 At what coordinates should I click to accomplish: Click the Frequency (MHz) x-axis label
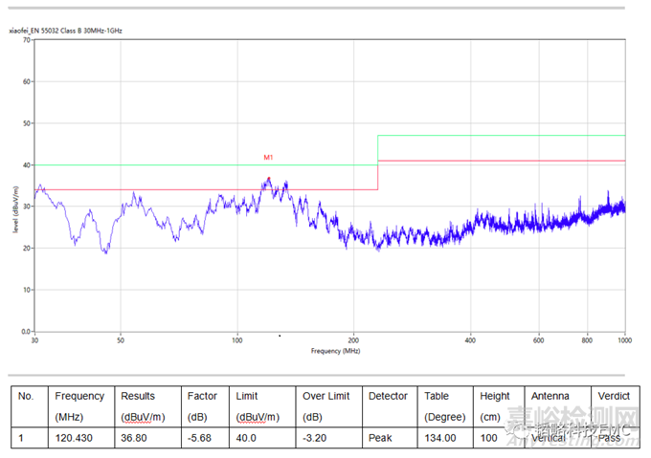tap(330, 351)
